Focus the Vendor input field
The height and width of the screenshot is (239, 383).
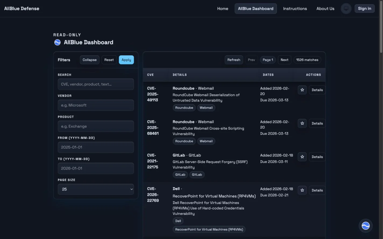click(x=96, y=105)
